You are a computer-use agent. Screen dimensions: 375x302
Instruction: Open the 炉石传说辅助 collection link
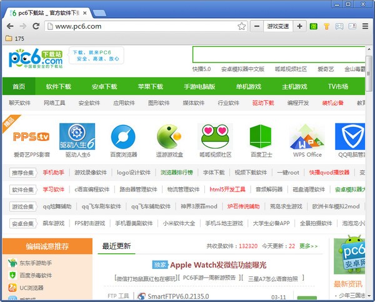click(244, 207)
